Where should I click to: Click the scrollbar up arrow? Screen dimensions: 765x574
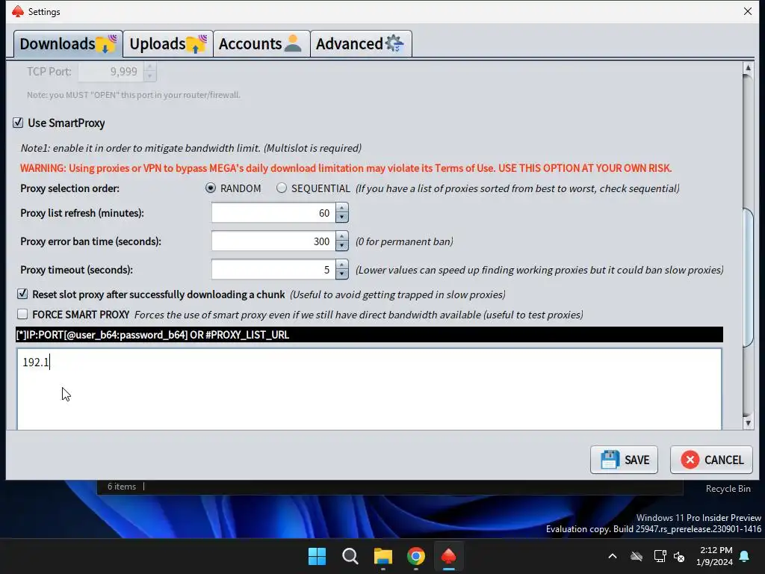[747, 68]
